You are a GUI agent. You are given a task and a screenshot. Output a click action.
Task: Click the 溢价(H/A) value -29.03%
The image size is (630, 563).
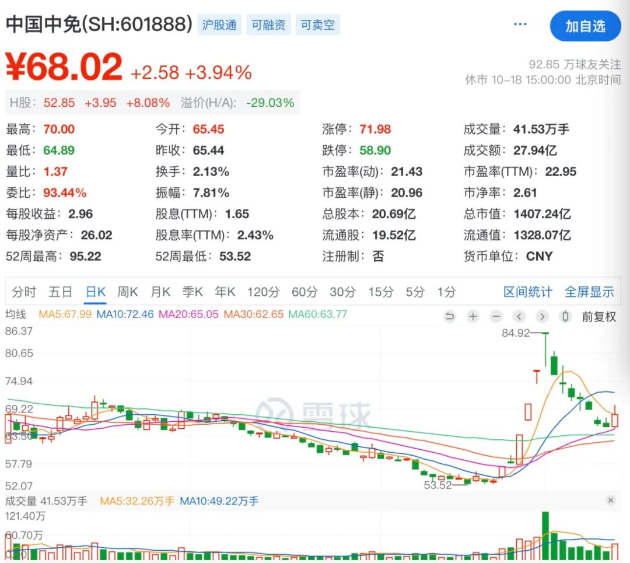coord(270,103)
